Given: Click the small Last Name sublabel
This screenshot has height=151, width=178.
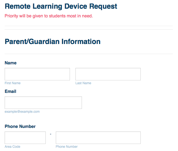Looking at the screenshot, I should pos(83,83).
